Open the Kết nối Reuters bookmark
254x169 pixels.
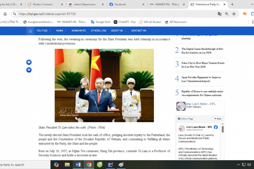[151, 22]
